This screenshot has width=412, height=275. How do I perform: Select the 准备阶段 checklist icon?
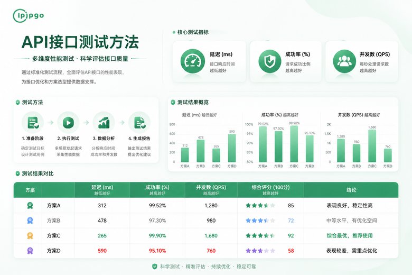pos(33,122)
